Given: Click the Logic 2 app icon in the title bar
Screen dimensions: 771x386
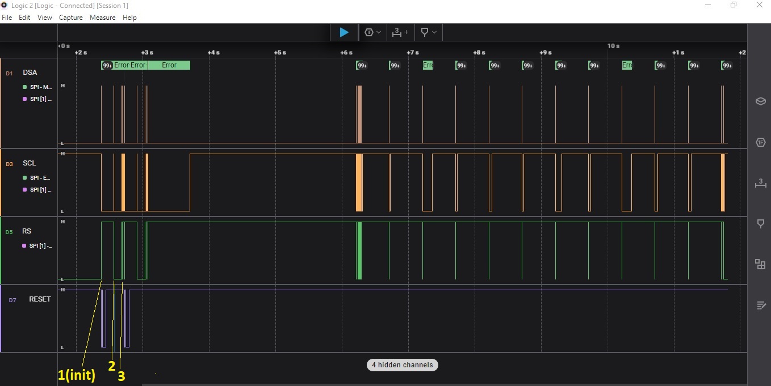Looking at the screenshot, I should tap(5, 5).
